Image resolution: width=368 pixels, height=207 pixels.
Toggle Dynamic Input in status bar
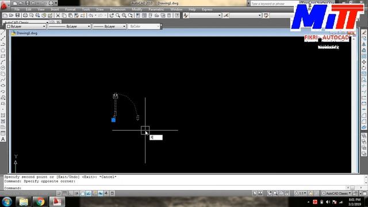click(101, 193)
